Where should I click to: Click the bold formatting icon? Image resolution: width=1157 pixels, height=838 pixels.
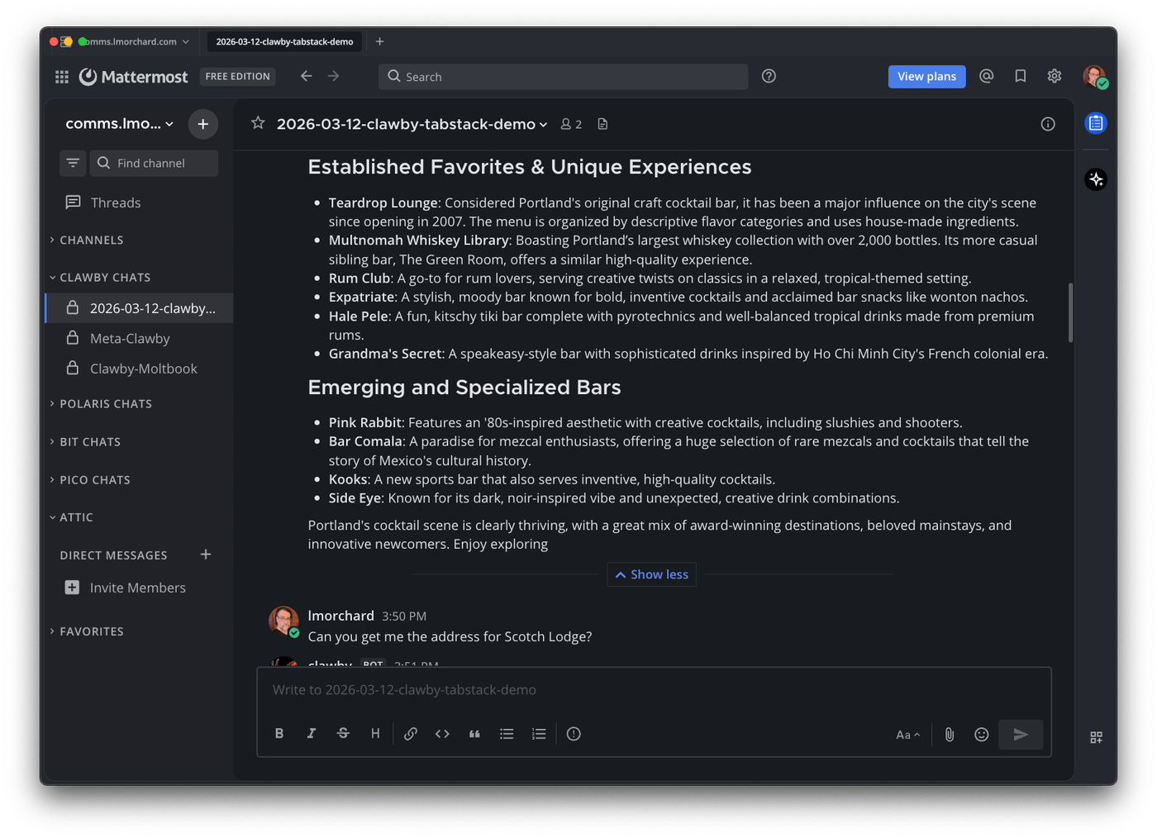pyautogui.click(x=279, y=734)
